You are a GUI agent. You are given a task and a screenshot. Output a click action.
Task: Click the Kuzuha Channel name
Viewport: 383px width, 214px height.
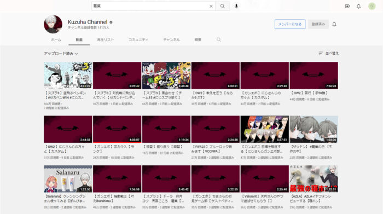pos(88,22)
